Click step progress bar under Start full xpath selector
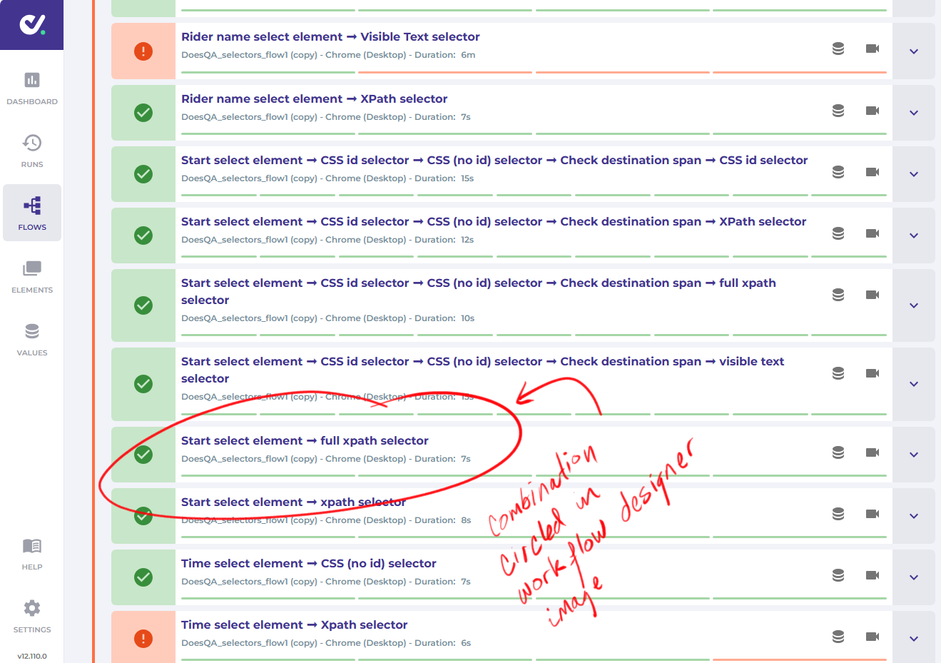This screenshot has height=663, width=941. tap(534, 476)
